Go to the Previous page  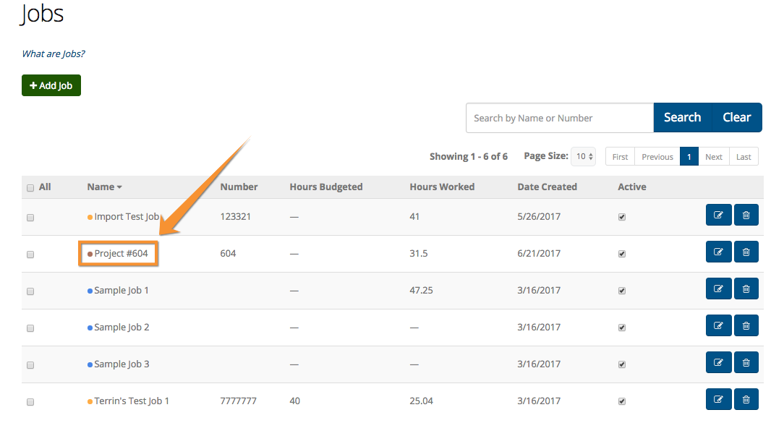pos(657,156)
